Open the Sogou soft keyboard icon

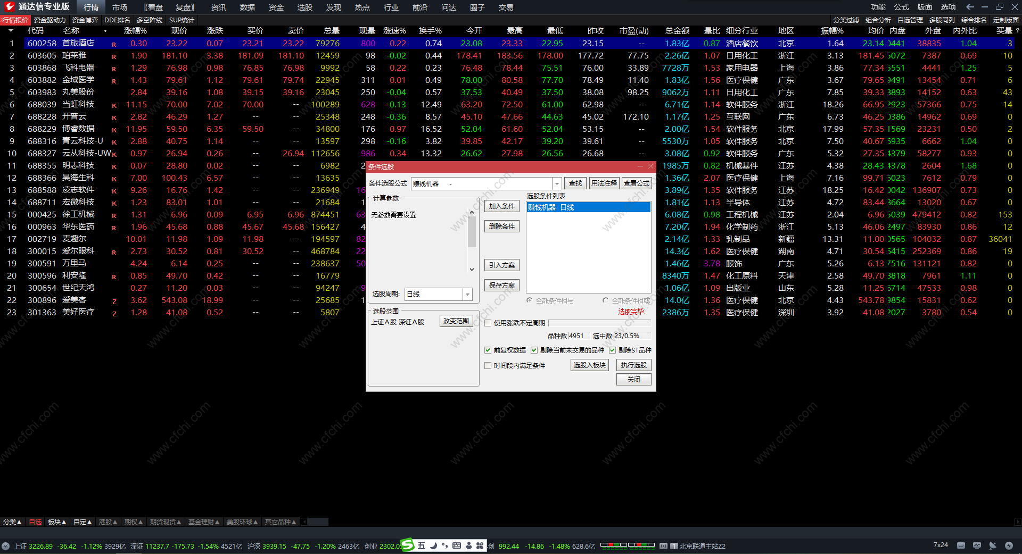[x=457, y=545]
